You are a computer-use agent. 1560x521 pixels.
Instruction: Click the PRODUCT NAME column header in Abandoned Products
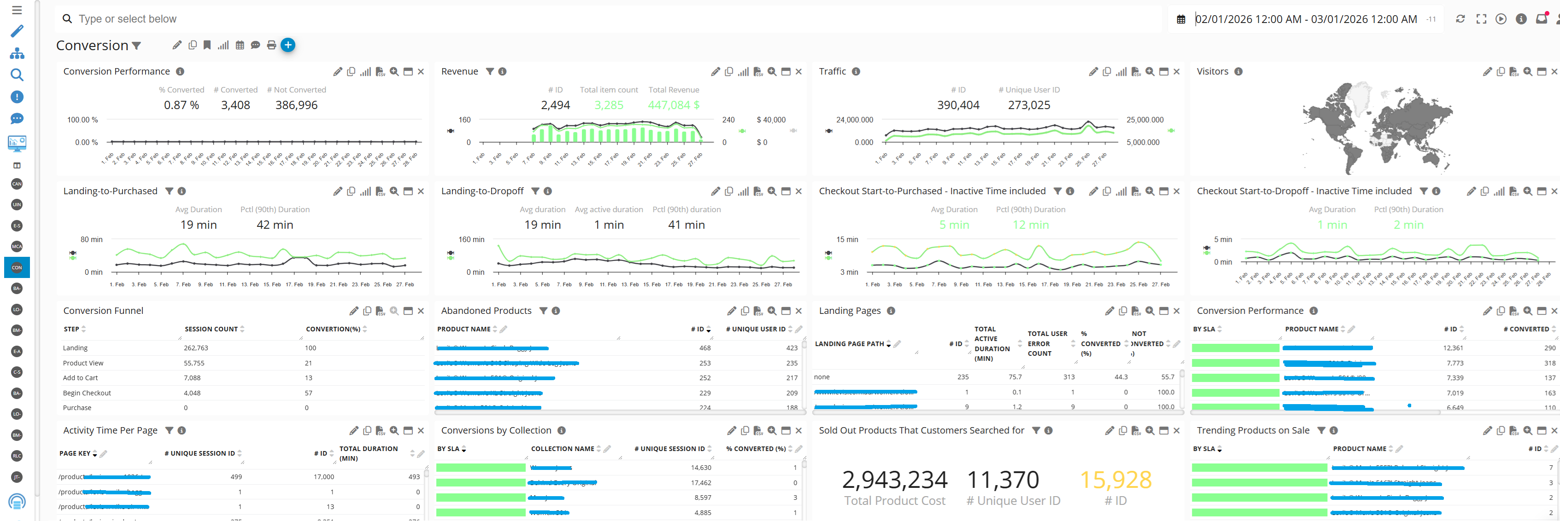tap(464, 329)
